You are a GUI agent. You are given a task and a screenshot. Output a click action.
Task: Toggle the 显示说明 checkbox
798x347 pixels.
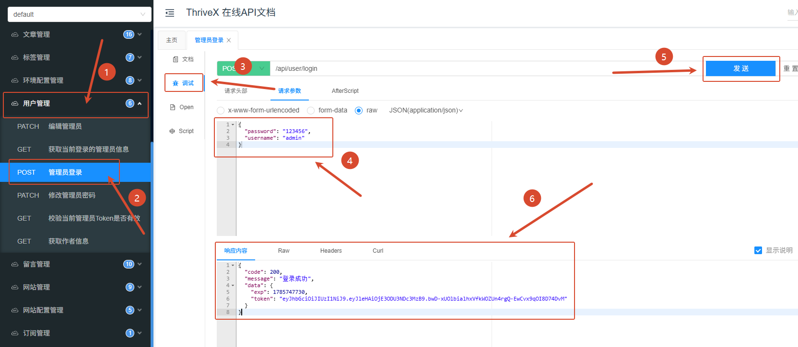(758, 250)
